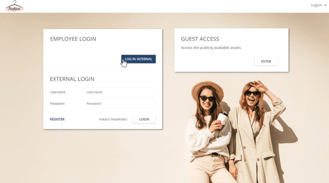The width and height of the screenshot is (329, 183).
Task: Click the hanger icon above Fashion text
Action: pos(15,3)
